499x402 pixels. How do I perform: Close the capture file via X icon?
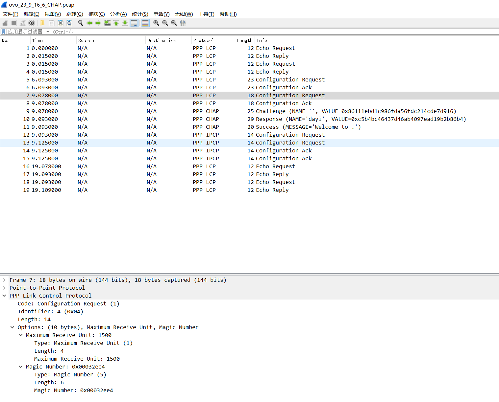[61, 23]
